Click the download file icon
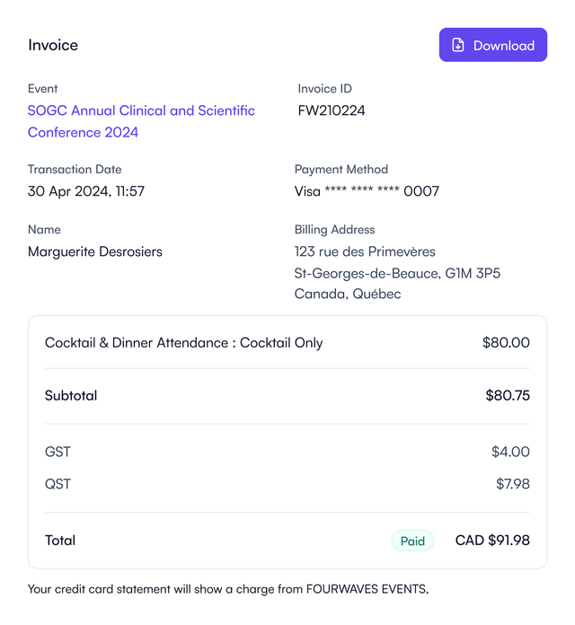The width and height of the screenshot is (575, 625). click(x=458, y=45)
